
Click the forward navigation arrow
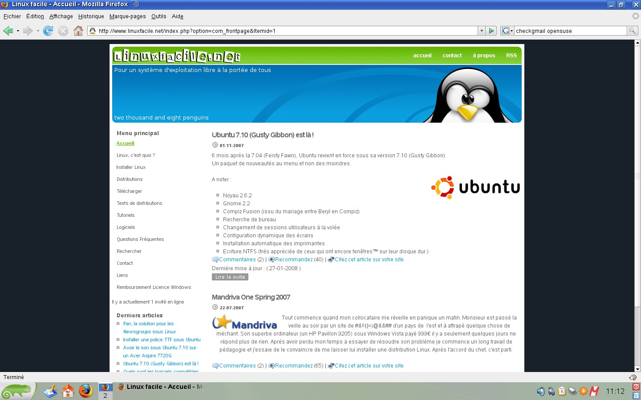click(x=28, y=31)
